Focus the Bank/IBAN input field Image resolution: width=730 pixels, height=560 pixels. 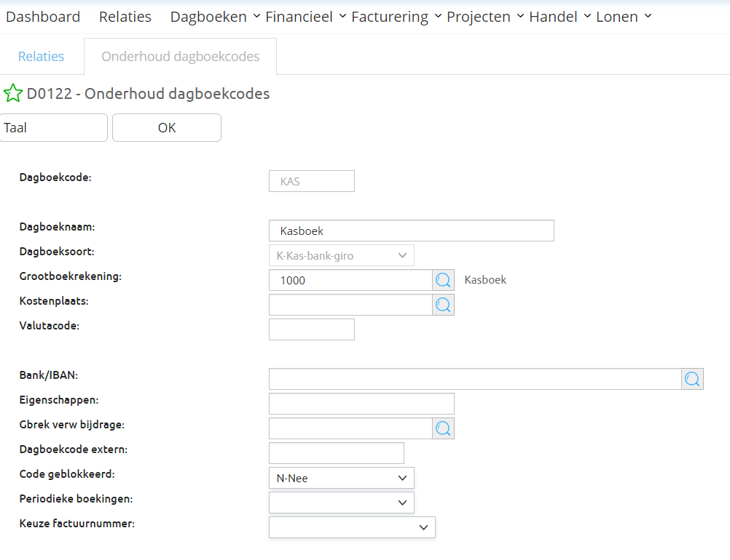click(x=475, y=379)
